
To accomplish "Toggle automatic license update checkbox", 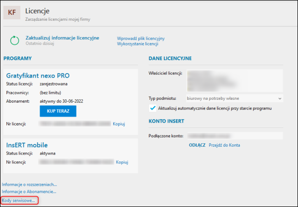I will point(152,108).
